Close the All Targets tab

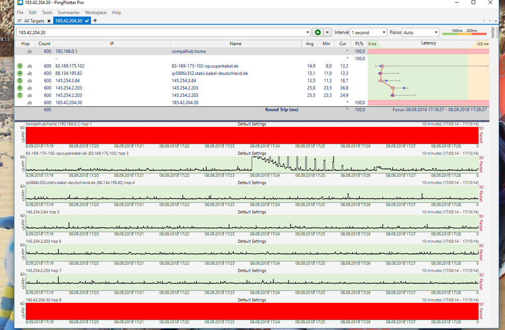pos(49,21)
